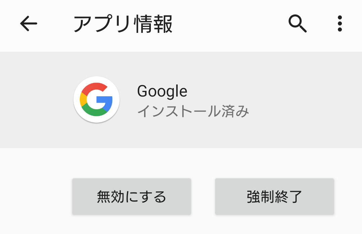
Task: Force stop the Google app
Action: coord(275,196)
